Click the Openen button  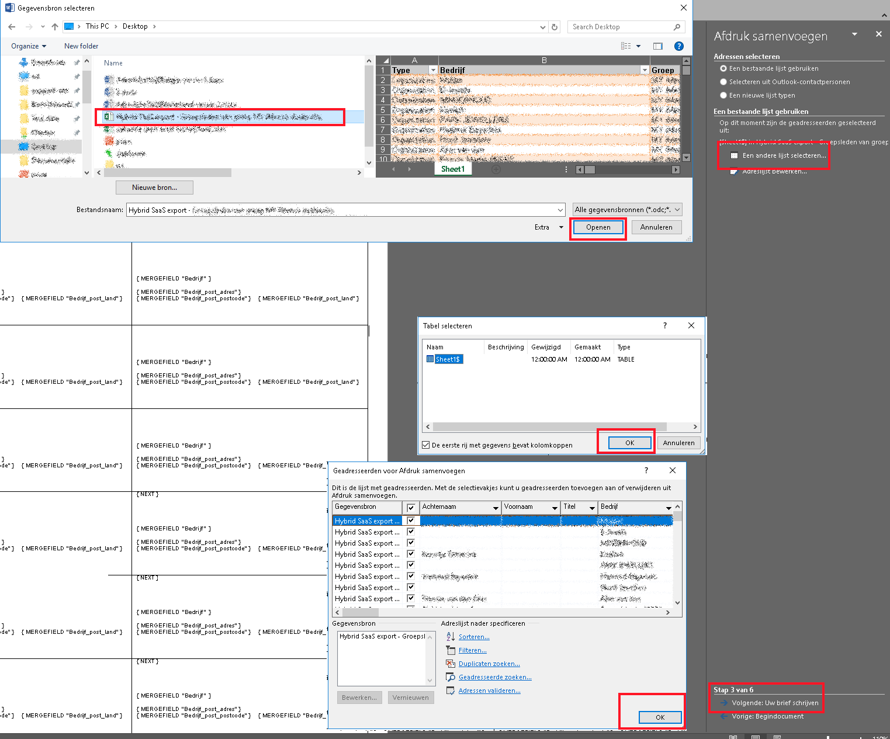[x=598, y=227]
